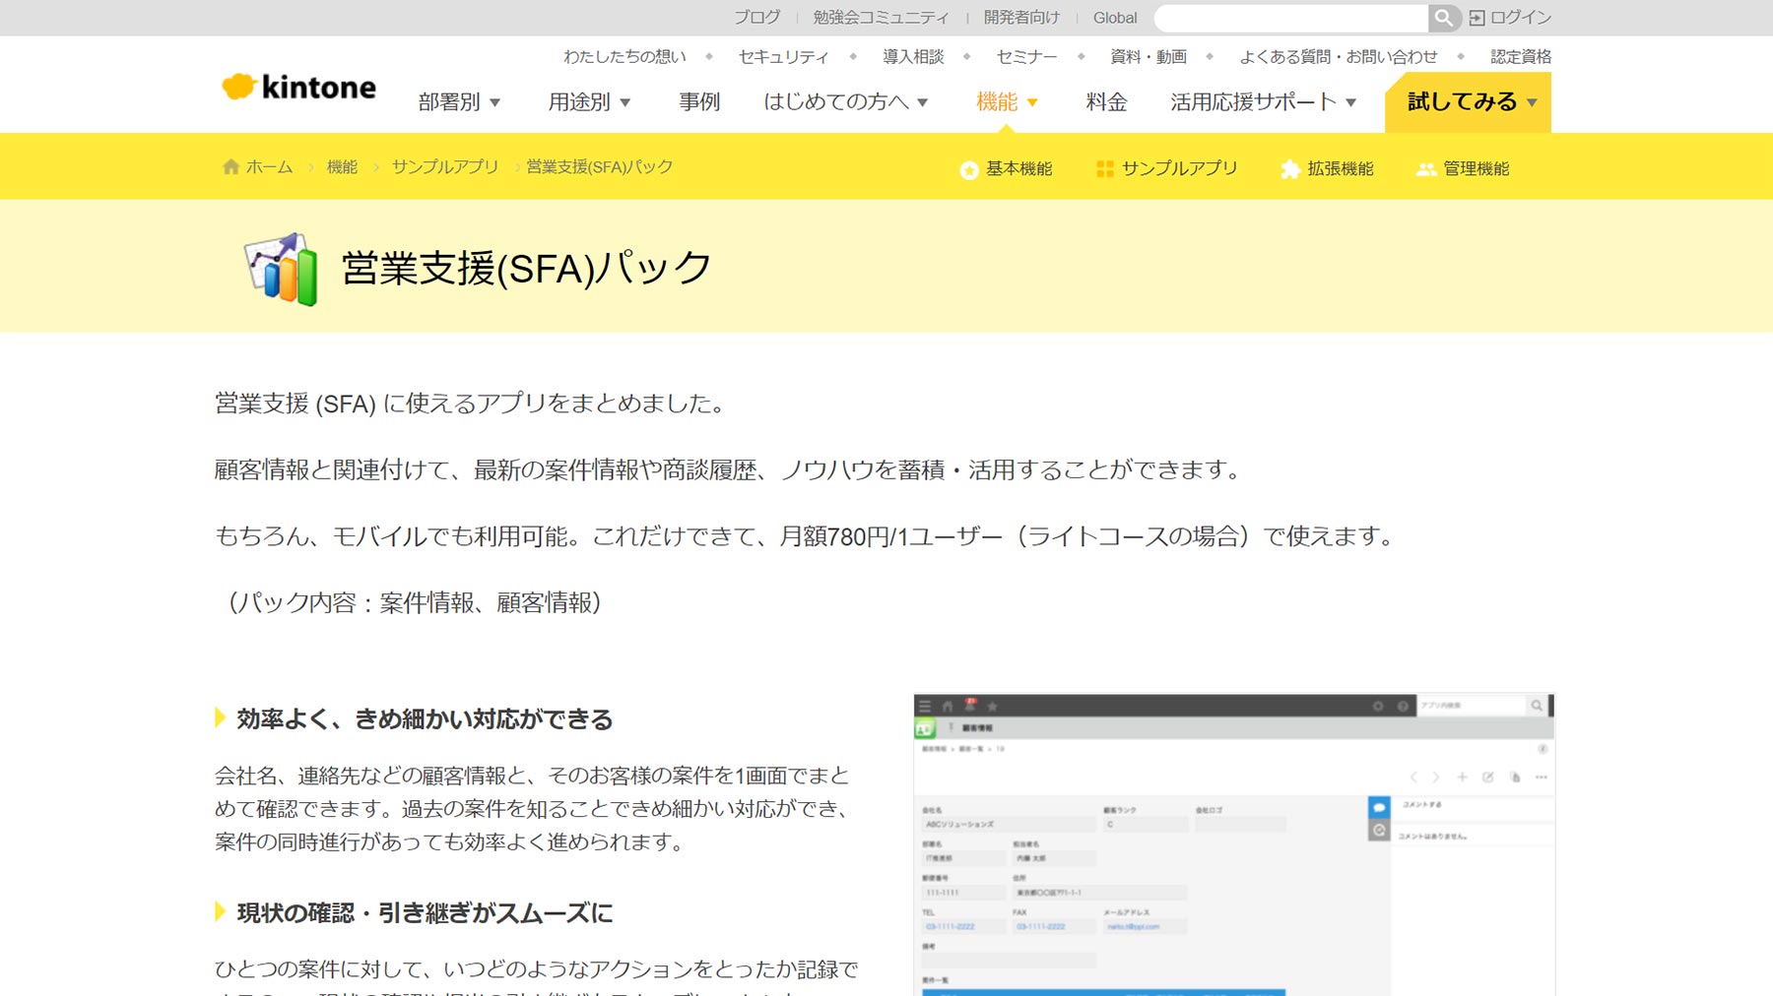Viewport: 1773px width, 996px height.
Task: Click the ログイン link
Action: point(1520,18)
